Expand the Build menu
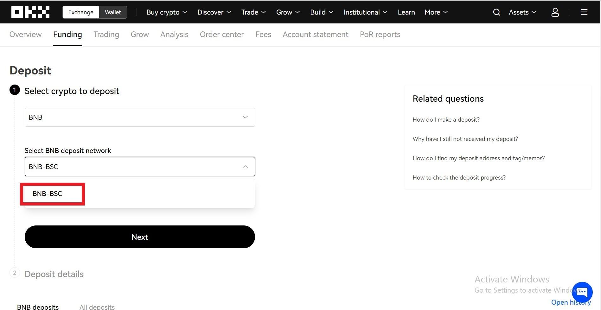601x310 pixels. pyautogui.click(x=322, y=12)
